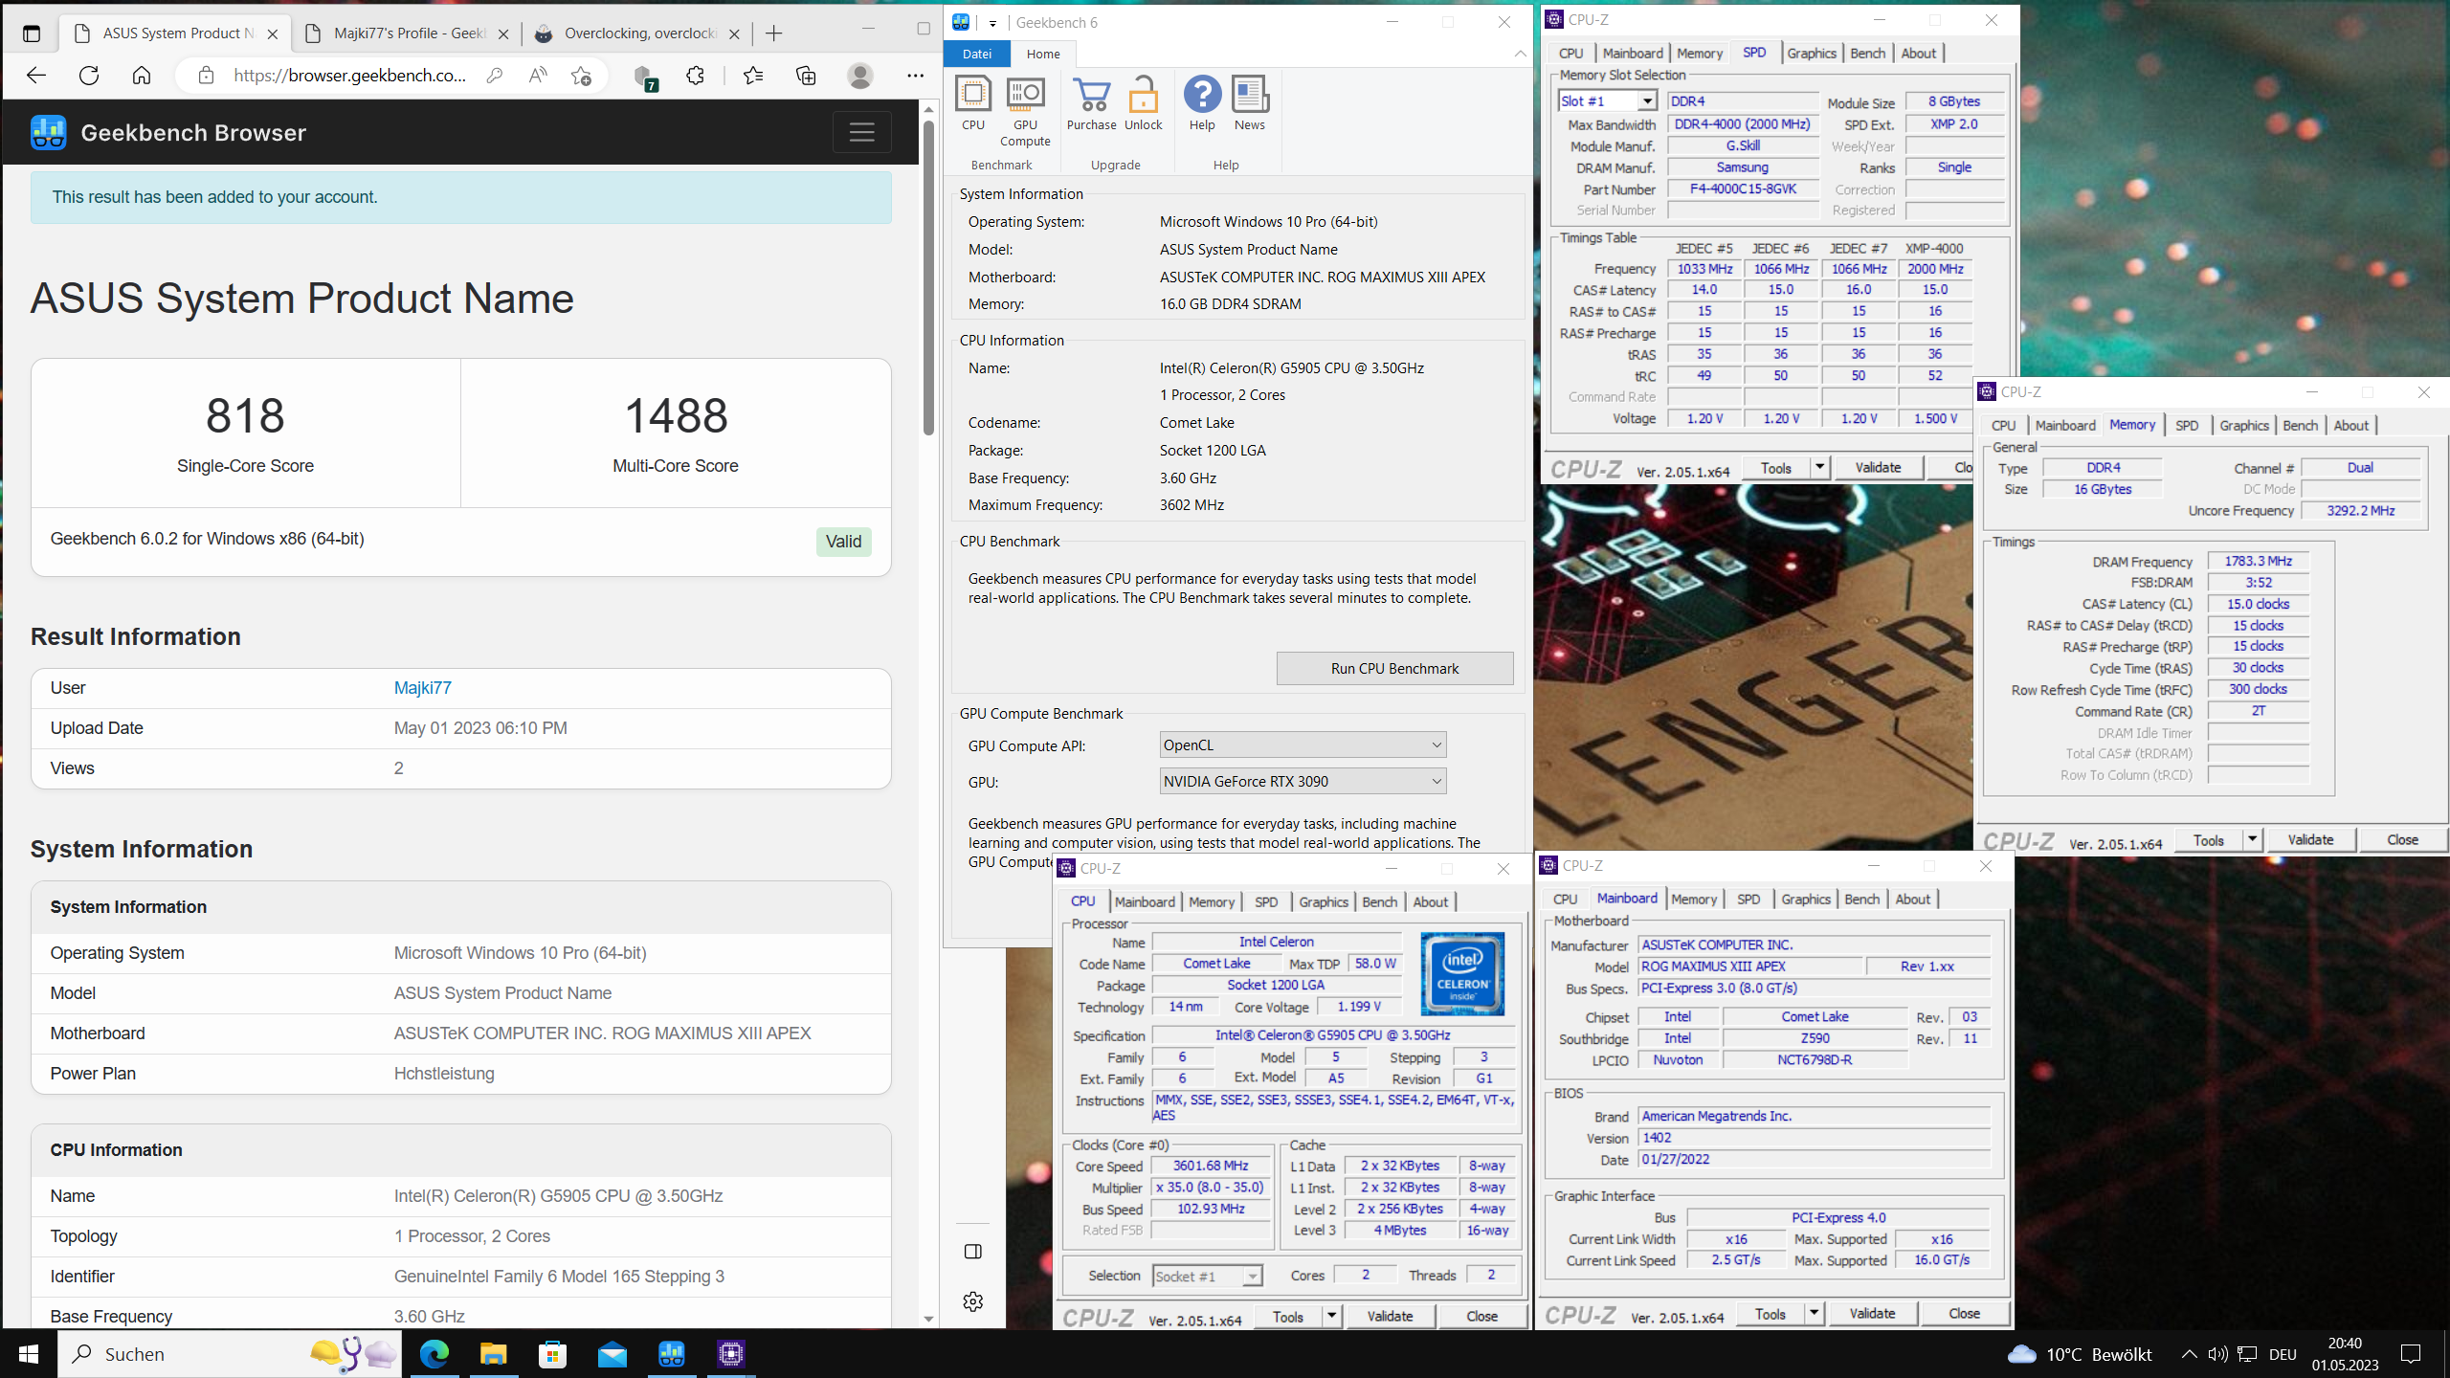Refresh the current browser page
The image size is (2450, 1378).
89,76
